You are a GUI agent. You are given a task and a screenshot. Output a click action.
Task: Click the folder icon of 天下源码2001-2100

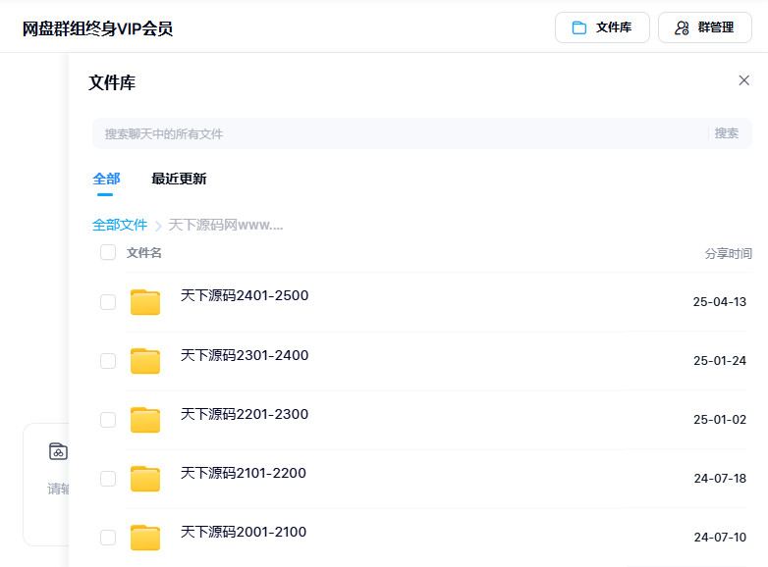(145, 538)
